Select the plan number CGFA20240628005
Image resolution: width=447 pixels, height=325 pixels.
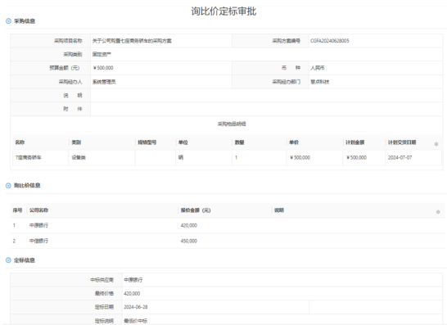tap(330, 41)
